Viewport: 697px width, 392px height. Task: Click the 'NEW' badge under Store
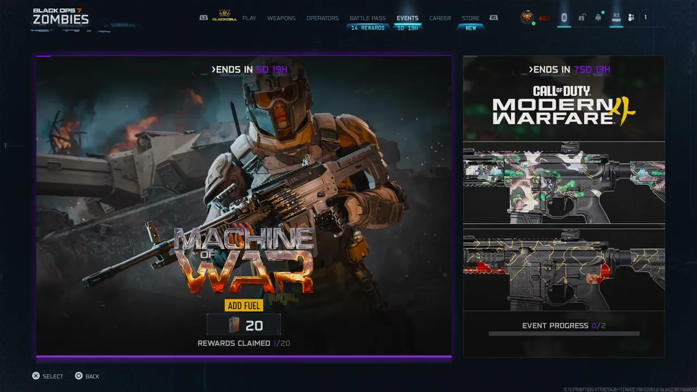[471, 28]
